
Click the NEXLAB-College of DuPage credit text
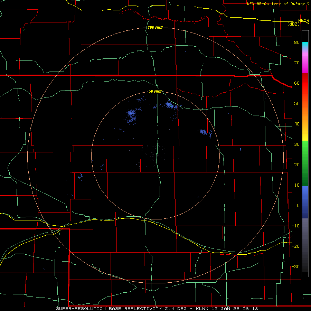276,4
